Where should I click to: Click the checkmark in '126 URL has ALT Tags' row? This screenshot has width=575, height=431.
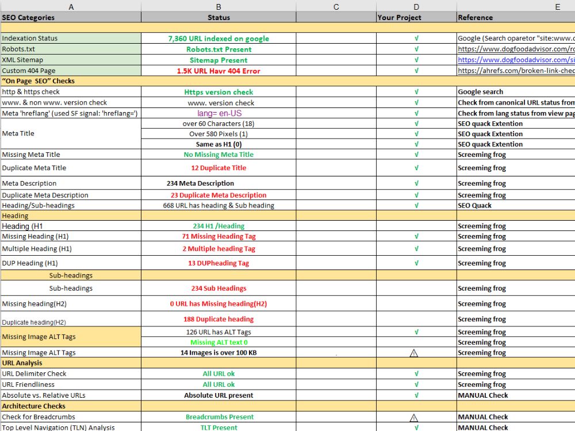pyautogui.click(x=416, y=332)
